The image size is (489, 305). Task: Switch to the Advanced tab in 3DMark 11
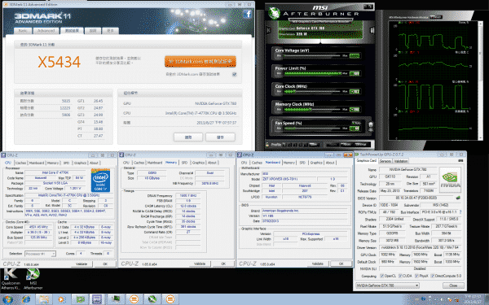46,31
